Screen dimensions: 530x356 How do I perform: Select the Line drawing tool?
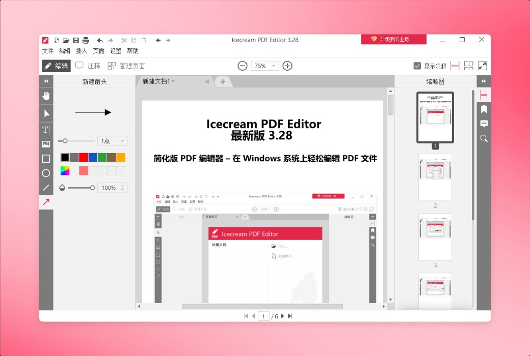(x=46, y=188)
